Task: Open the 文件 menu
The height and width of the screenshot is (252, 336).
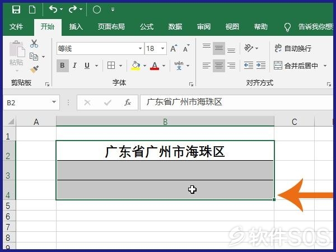Action: coord(16,26)
